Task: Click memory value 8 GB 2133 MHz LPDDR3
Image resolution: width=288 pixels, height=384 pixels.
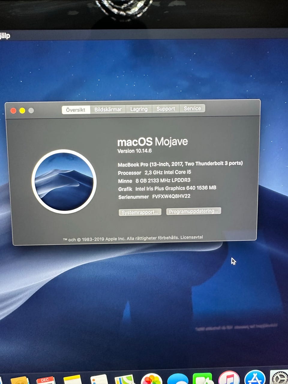Action: (x=163, y=180)
